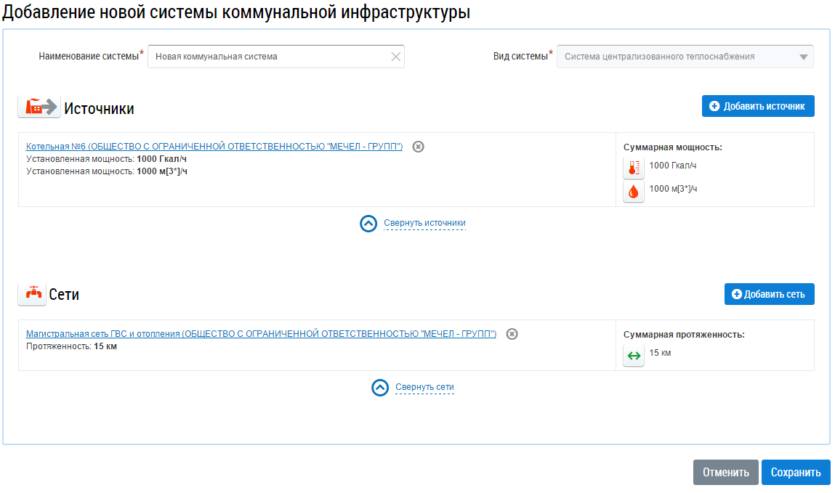Click the 15 км summary length value

660,353
